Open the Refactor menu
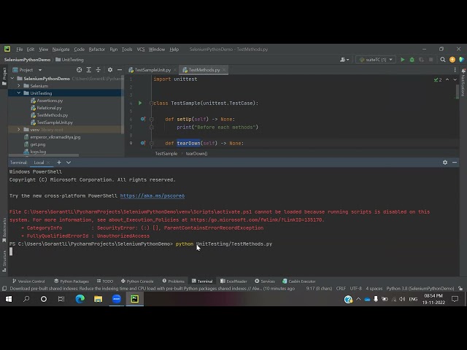 [97, 50]
